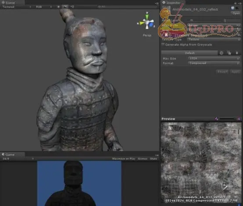Image resolution: width=243 pixels, height=206 pixels.
Task: Click the yellow X axis cone on gizmo
Action: pyautogui.click(x=141, y=23)
